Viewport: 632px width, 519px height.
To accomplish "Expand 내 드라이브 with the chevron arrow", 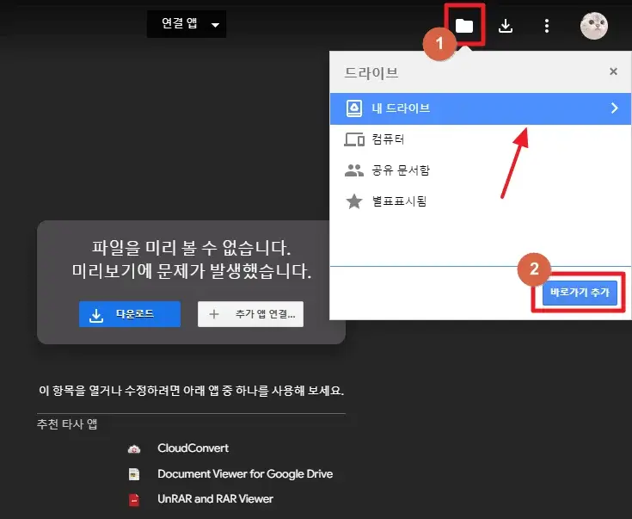I will point(614,108).
